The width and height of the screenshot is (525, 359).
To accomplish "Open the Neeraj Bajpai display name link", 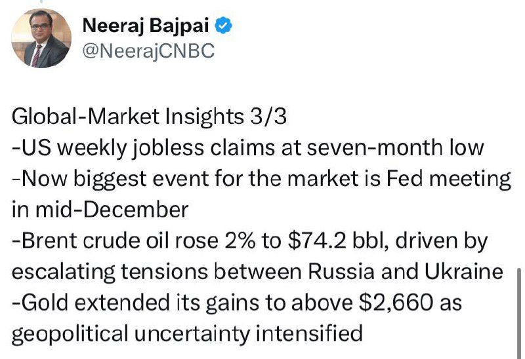I will (x=146, y=26).
